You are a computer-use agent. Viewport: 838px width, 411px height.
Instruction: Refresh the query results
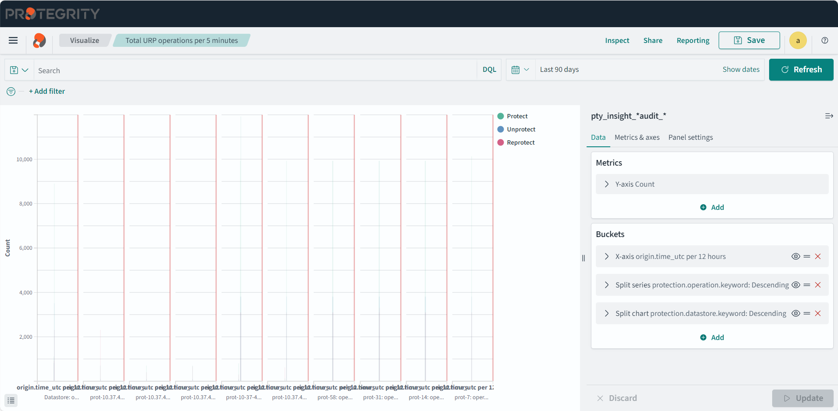pyautogui.click(x=801, y=70)
